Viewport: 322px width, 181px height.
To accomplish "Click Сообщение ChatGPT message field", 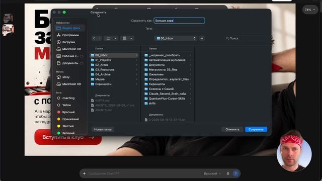I will pyautogui.click(x=144, y=173).
